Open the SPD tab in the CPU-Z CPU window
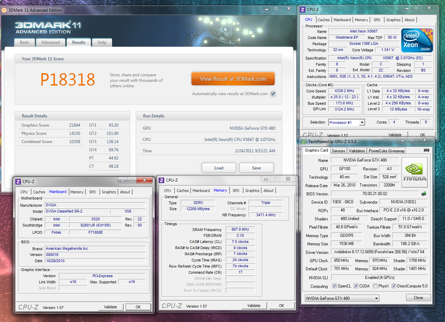This screenshot has width=445, height=322. [x=377, y=20]
